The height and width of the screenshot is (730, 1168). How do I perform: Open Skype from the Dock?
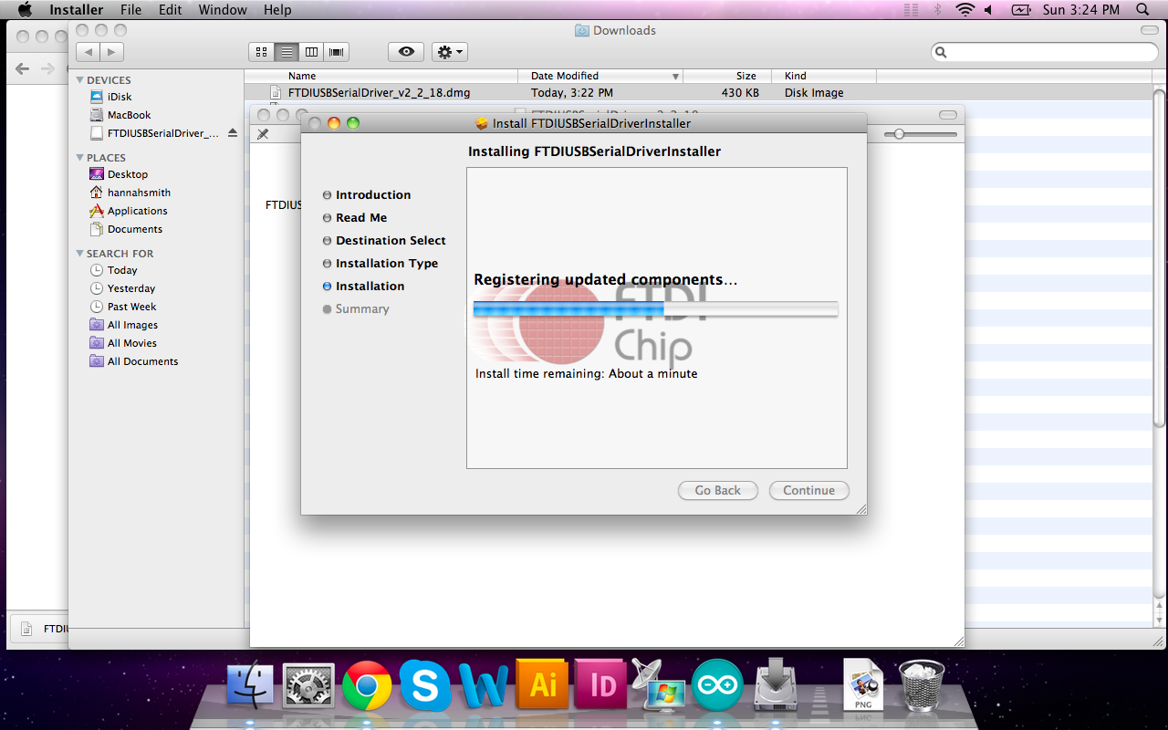pos(425,685)
